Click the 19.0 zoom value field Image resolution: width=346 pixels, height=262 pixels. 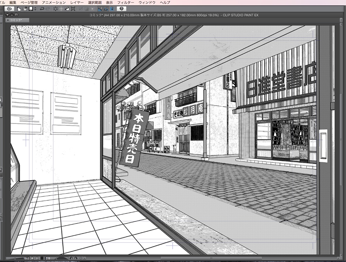[x=27, y=258]
